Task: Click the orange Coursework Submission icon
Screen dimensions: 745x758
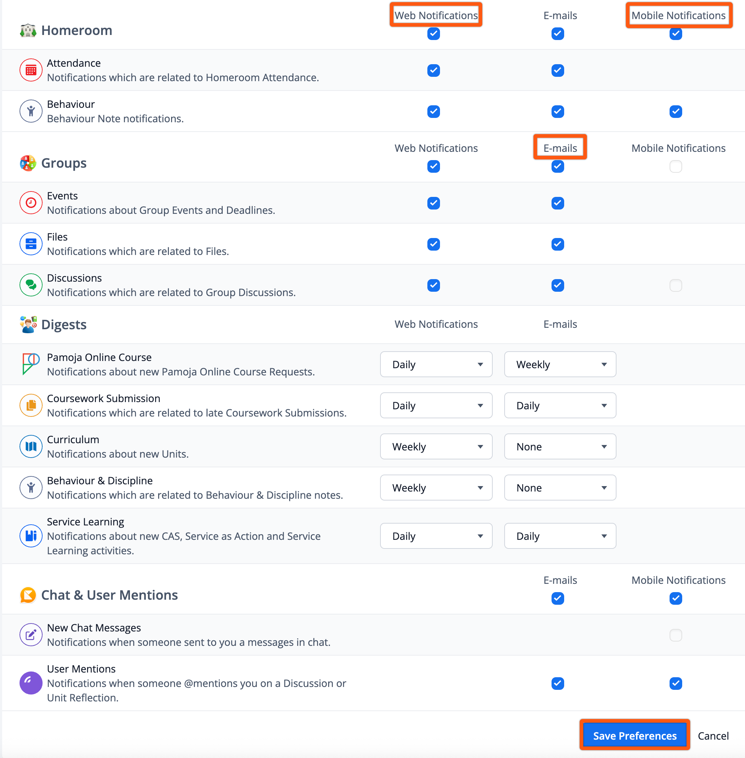Action: [x=31, y=405]
